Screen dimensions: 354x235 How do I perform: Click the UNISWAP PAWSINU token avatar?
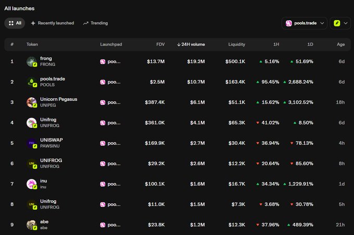click(32, 143)
